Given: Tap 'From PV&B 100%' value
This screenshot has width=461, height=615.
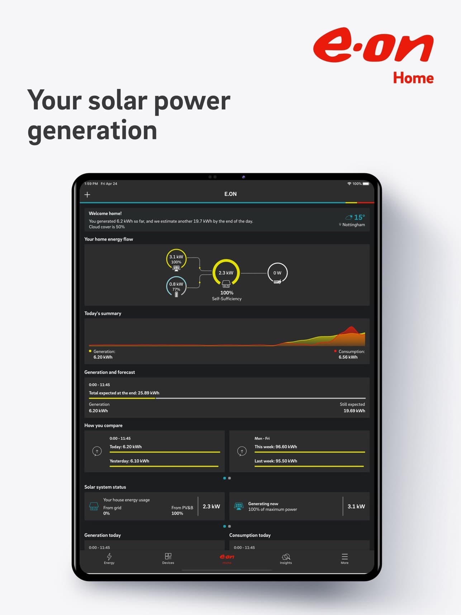Looking at the screenshot, I should pos(182,511).
